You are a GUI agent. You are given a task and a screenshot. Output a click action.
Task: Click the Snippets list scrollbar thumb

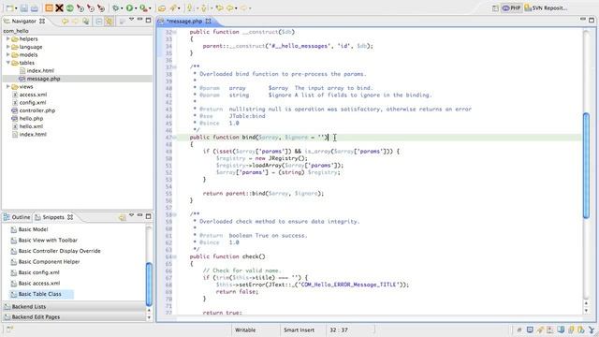tap(149, 284)
